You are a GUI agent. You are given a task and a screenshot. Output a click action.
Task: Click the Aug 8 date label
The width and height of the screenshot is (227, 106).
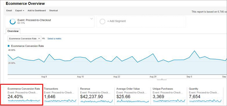[x=44, y=77]
